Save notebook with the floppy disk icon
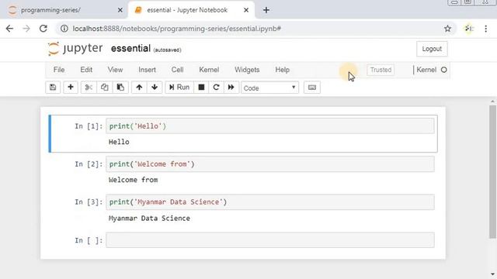Image resolution: width=497 pixels, height=279 pixels. (53, 88)
